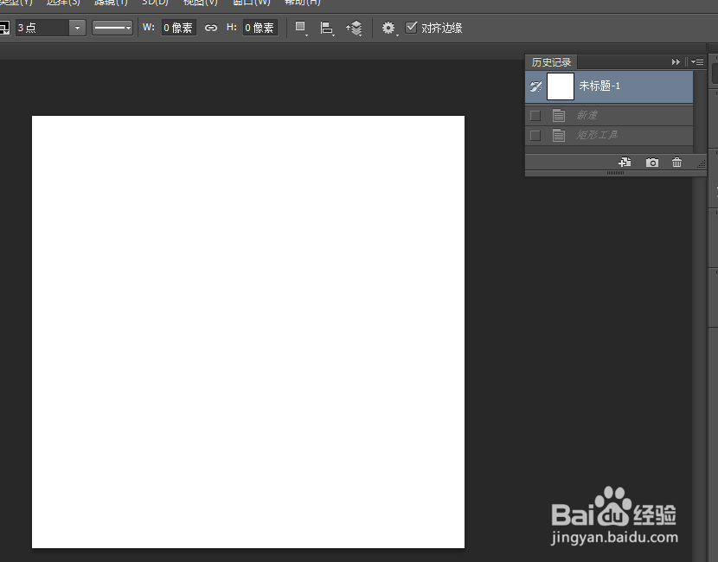Open the 3D(D) menu
Viewport: 718px width, 562px height.
click(x=155, y=3)
